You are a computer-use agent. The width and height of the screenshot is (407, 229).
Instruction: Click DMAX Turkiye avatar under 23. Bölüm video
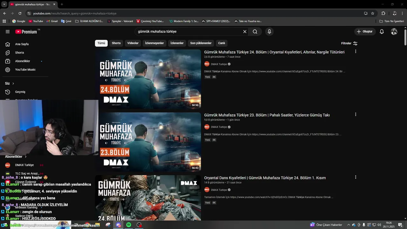coord(207,127)
